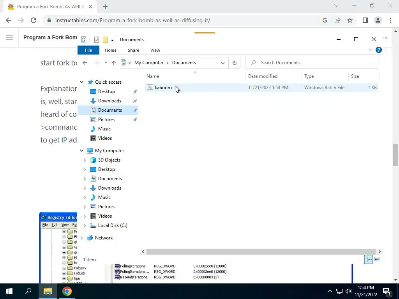399x299 pixels.
Task: Sort files by Name column
Action: (153, 76)
